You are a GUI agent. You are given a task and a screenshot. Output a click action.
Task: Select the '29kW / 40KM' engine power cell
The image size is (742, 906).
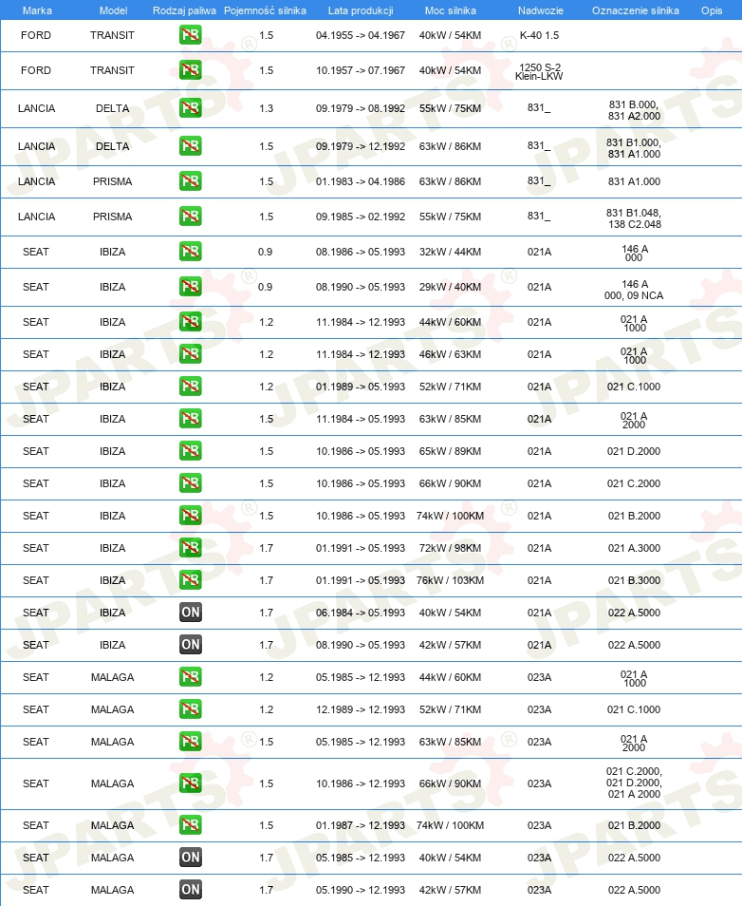tap(451, 287)
